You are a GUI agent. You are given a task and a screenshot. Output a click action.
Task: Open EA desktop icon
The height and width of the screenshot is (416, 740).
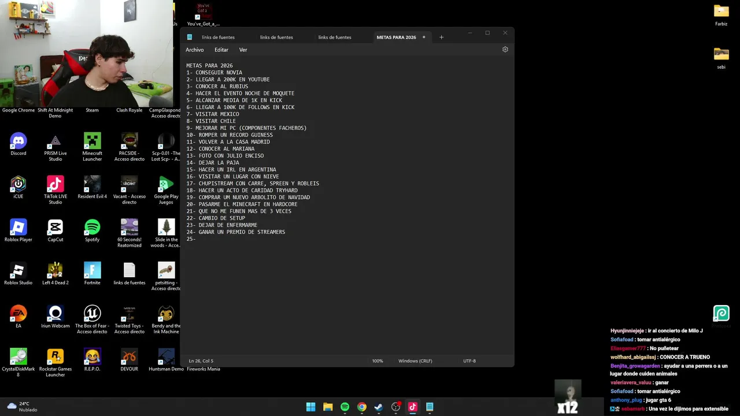coord(18,317)
